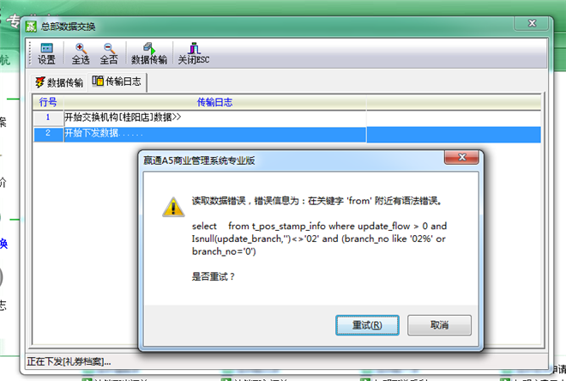Switch to the 数据传输 tab

click(x=59, y=82)
